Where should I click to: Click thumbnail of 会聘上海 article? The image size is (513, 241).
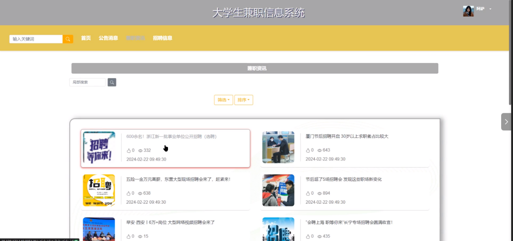tap(278, 229)
